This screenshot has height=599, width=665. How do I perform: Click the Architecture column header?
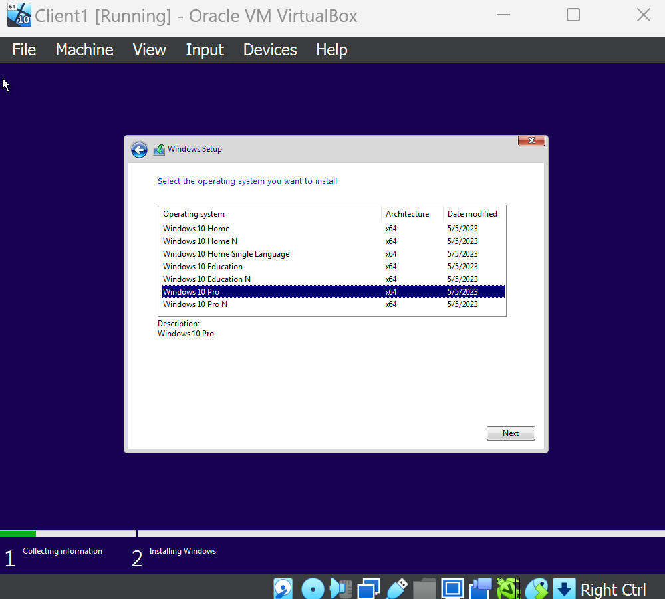coord(412,214)
